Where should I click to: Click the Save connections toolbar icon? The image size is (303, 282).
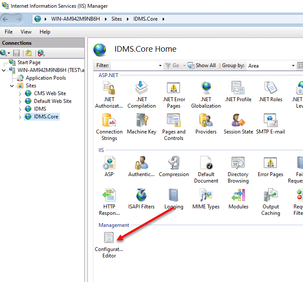[x=16, y=53]
